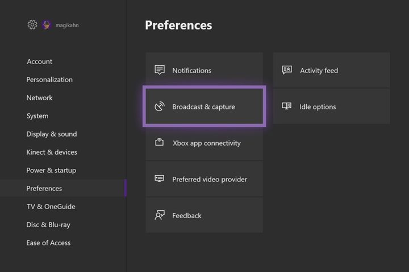The height and width of the screenshot is (272, 409).
Task: Select the magikahn profile avatar
Action: (47, 25)
